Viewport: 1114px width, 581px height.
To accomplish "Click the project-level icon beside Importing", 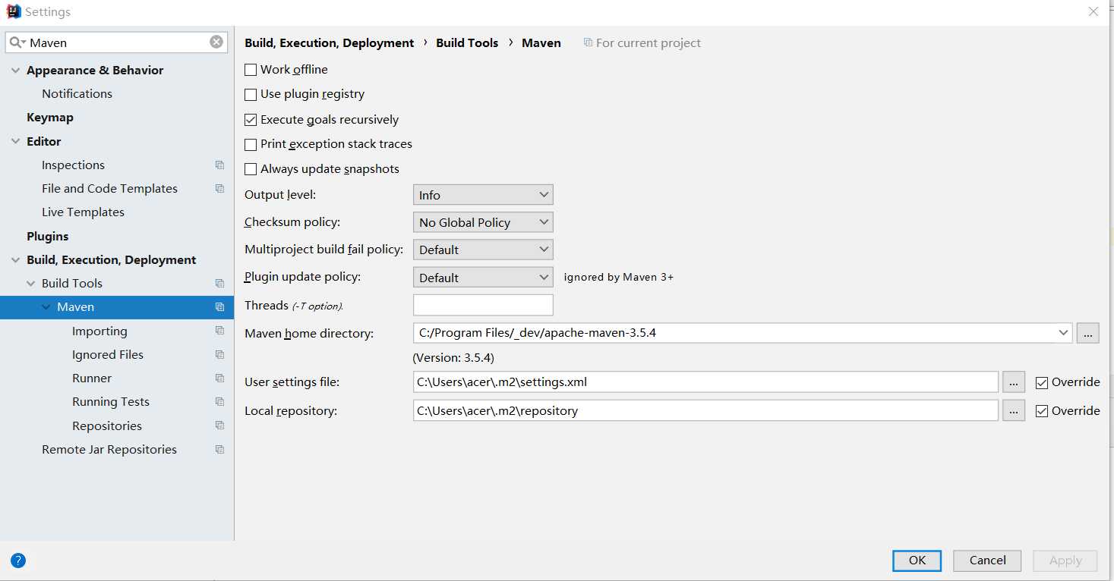I will tap(219, 331).
